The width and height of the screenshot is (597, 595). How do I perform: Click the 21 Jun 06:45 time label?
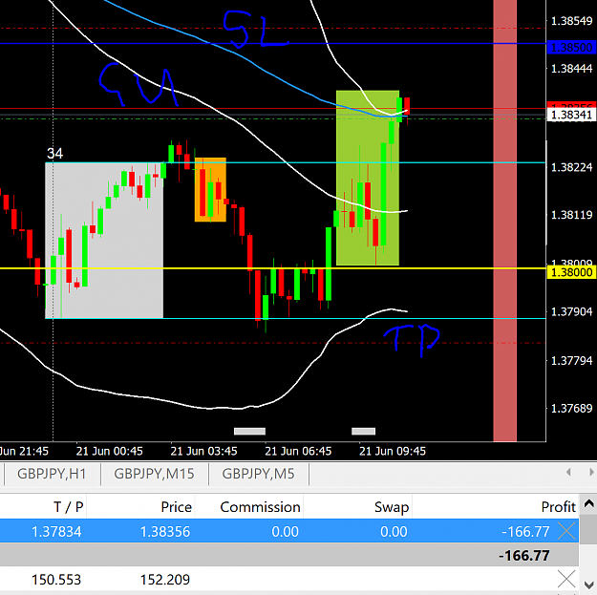click(x=298, y=451)
